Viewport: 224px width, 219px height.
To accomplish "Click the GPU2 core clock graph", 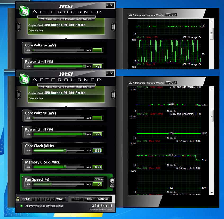I will [169, 181].
